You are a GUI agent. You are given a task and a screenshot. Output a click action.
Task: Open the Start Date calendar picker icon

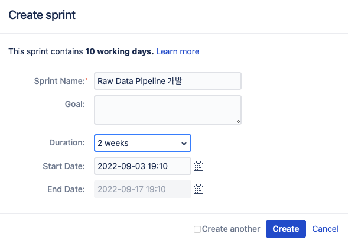tap(199, 166)
